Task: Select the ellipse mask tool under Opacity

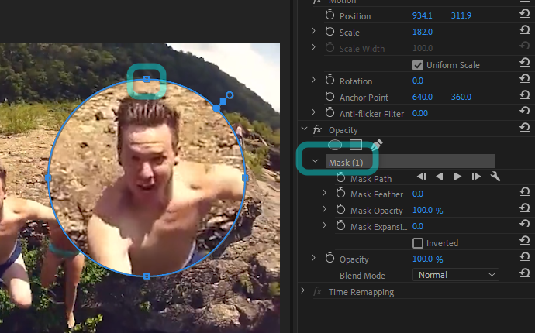Action: click(x=335, y=145)
